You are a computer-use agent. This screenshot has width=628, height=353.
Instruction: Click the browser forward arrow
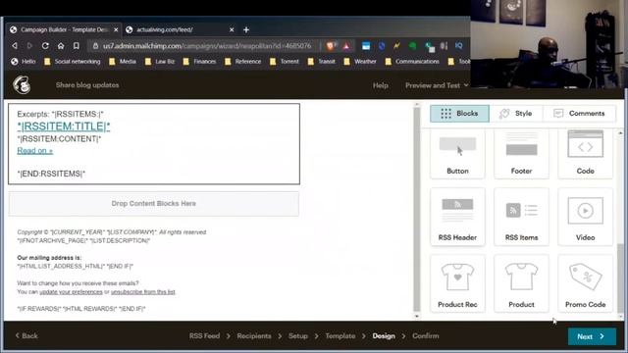[29, 46]
